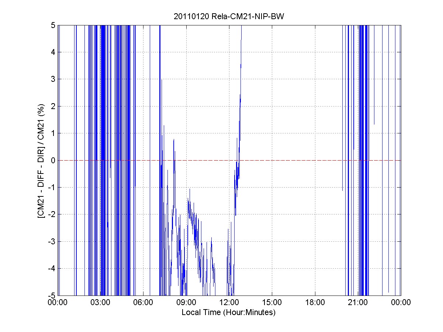Click the 21:00 time tick label
The width and height of the screenshot is (443, 332).
358,303
